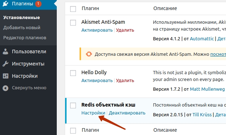
Task: Activate the Akismet Anti-Spam plugin
Action: coord(97,30)
